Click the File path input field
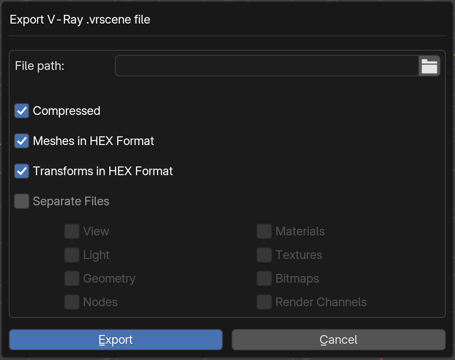Viewport: 455px width, 360px height. 267,66
